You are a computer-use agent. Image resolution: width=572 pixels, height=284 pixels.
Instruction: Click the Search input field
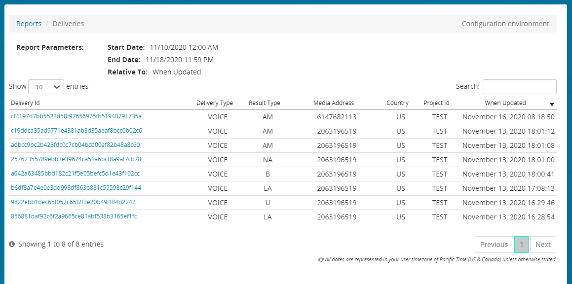click(519, 87)
